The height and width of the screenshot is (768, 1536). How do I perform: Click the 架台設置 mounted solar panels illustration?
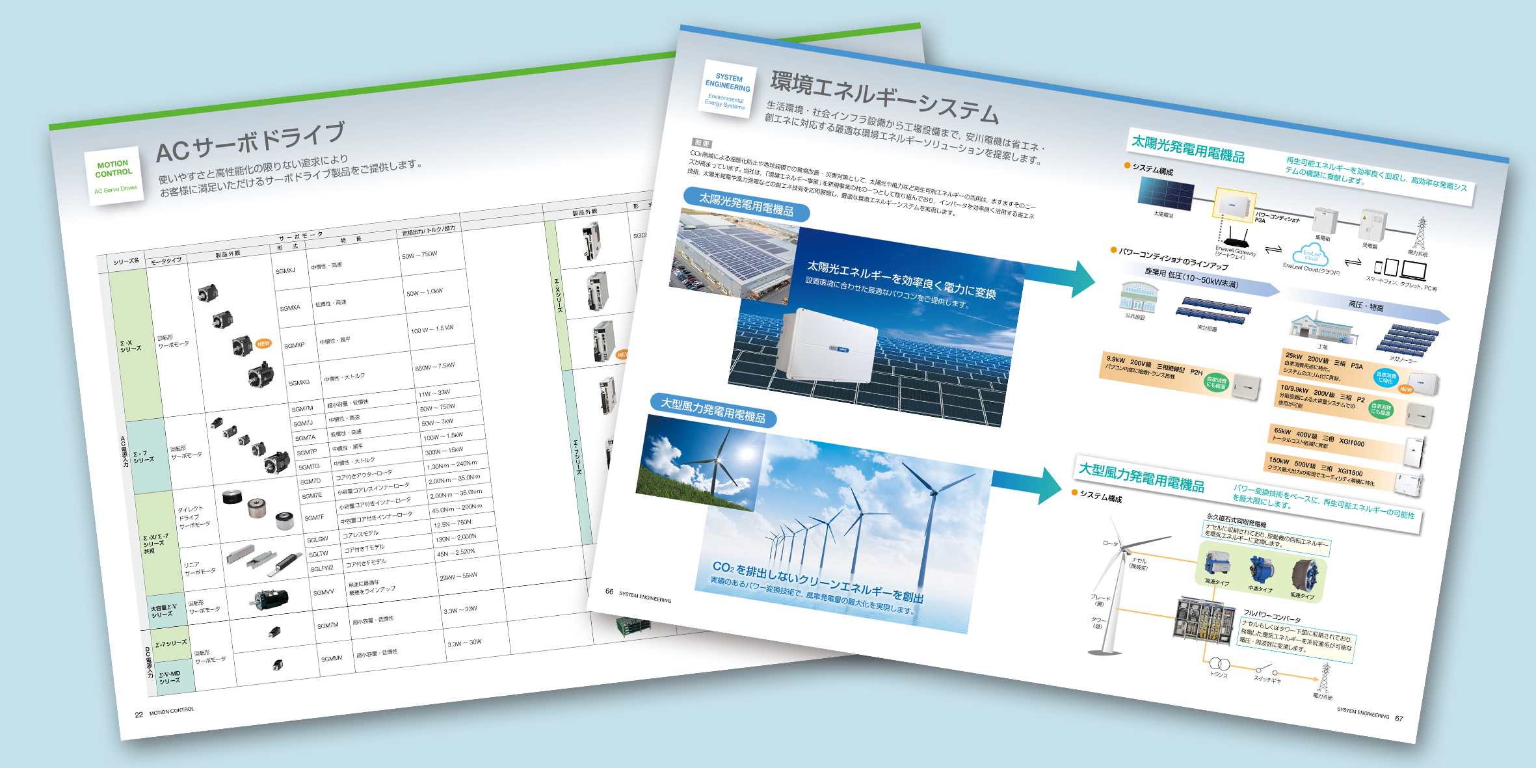(1213, 310)
